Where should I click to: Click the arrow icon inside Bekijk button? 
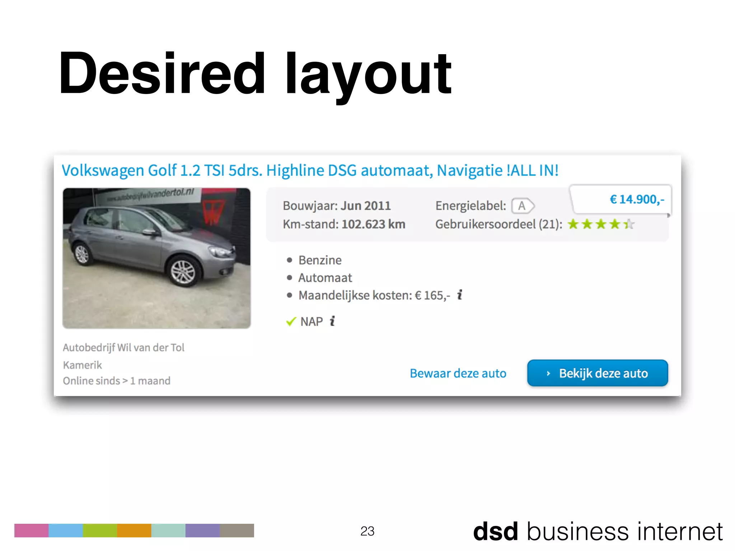point(548,373)
